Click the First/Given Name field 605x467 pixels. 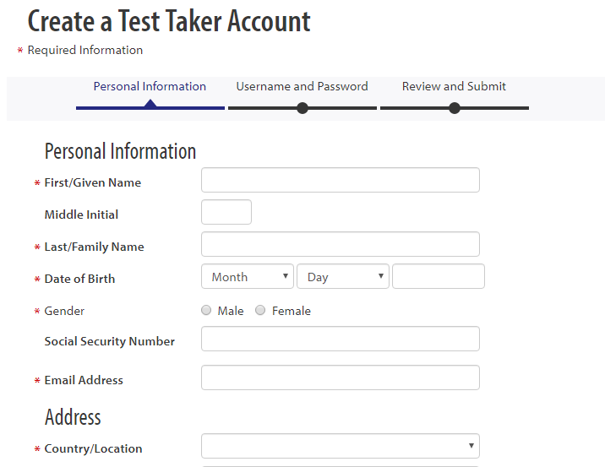tap(341, 180)
